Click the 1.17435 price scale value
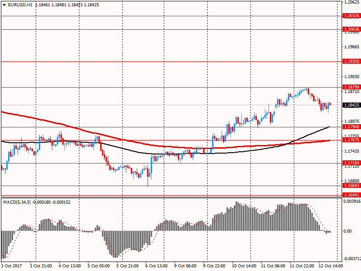This screenshot has width=361, height=271. pyautogui.click(x=352, y=151)
